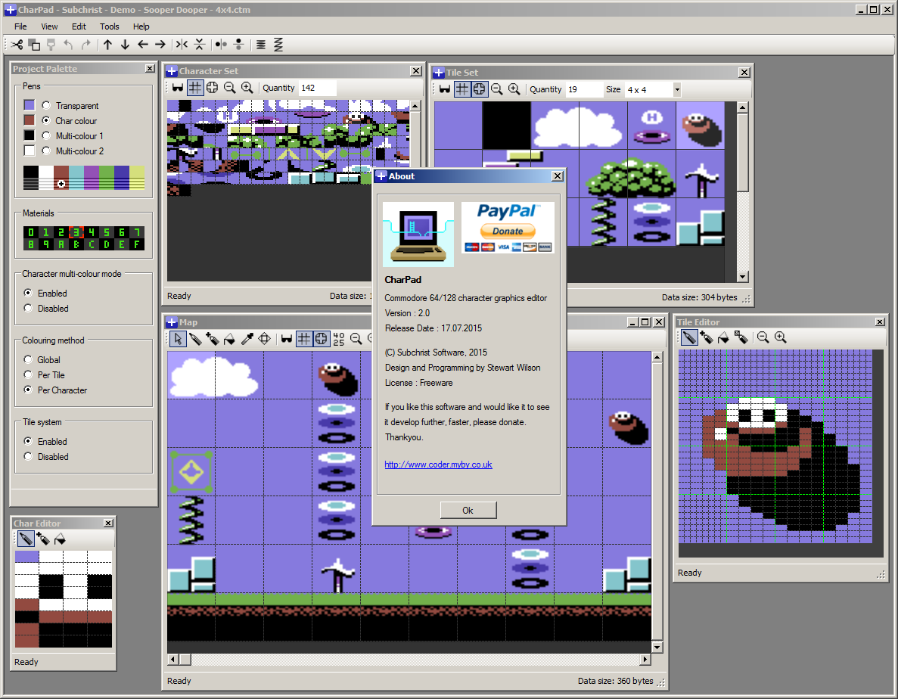Click Ok in the About dialog
The width and height of the screenshot is (898, 699).
pos(468,510)
